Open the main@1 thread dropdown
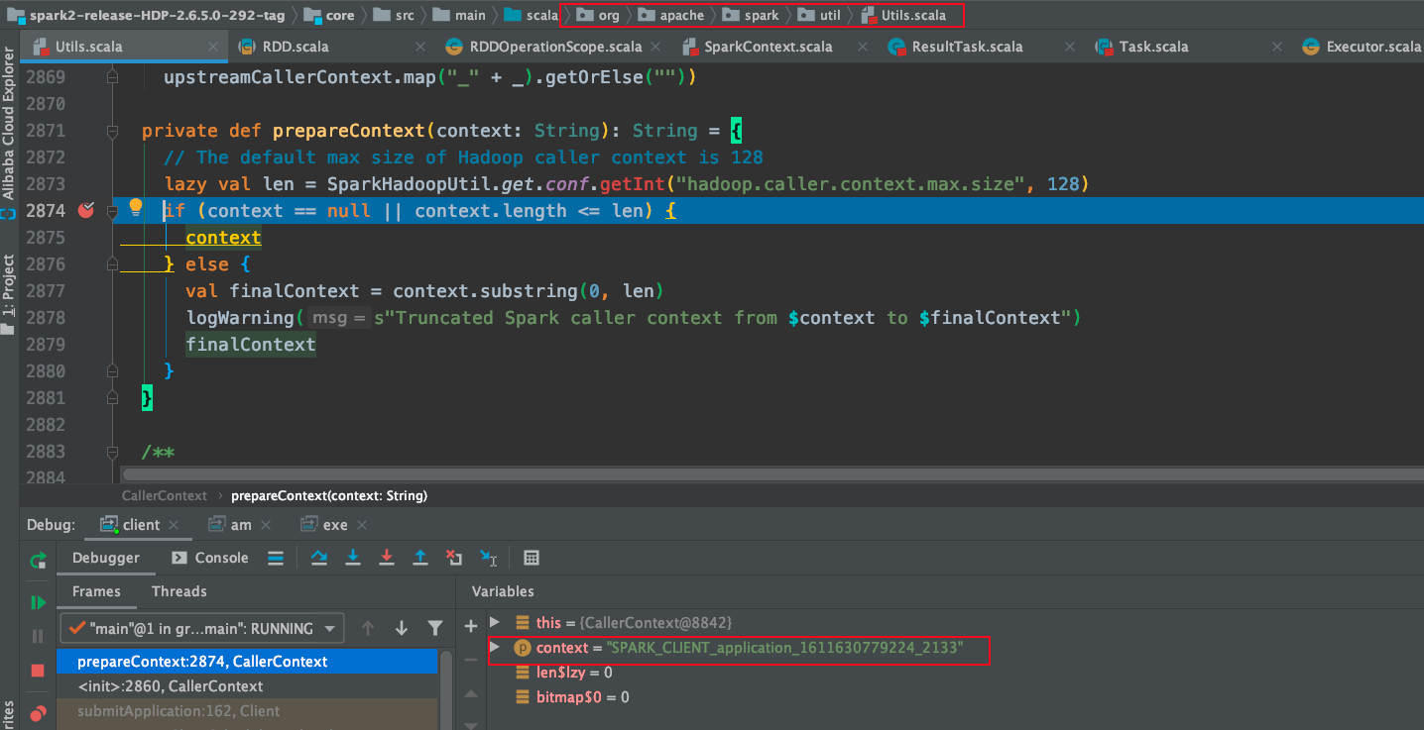Image resolution: width=1424 pixels, height=730 pixels. tap(331, 627)
